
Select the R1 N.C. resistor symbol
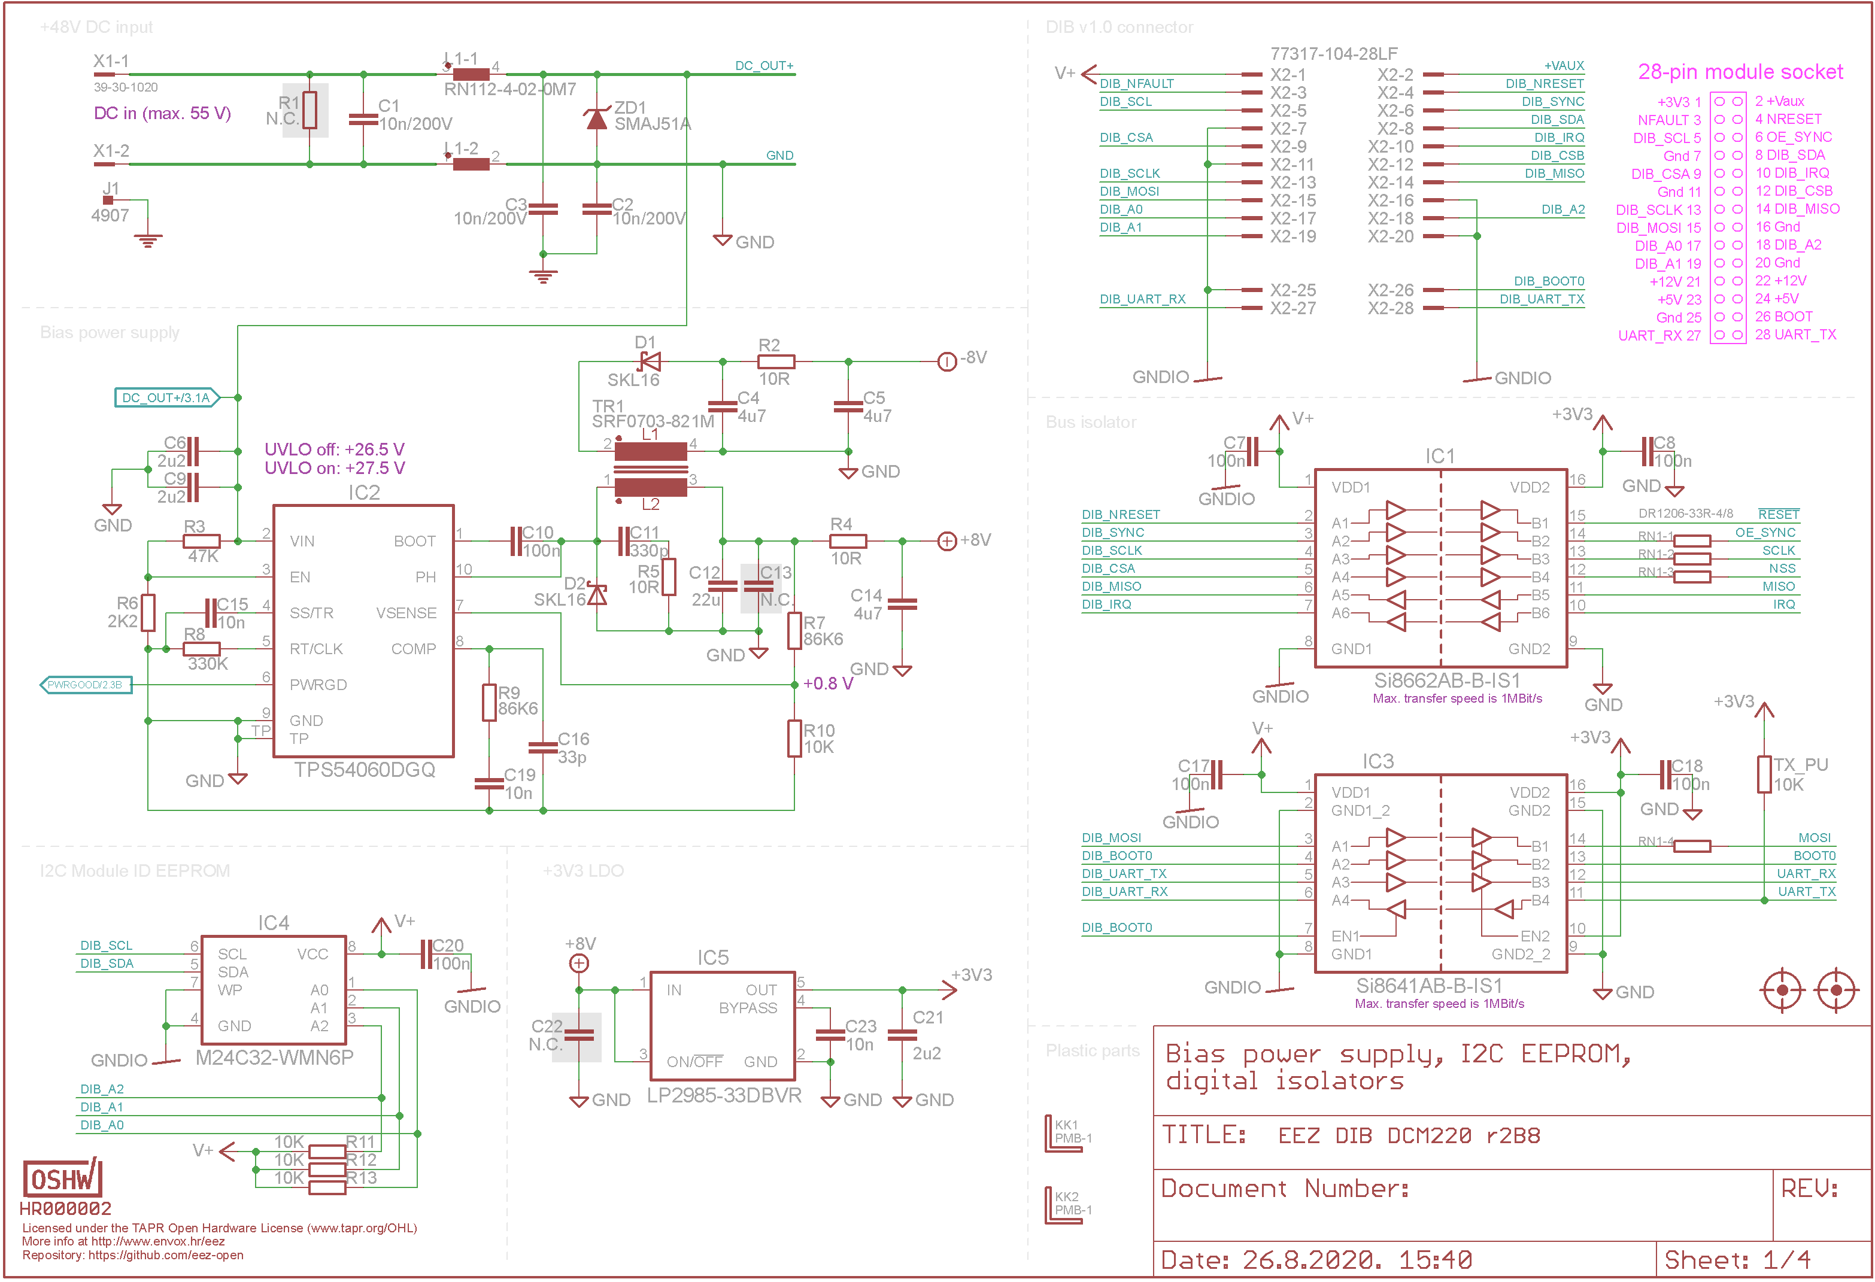click(310, 111)
